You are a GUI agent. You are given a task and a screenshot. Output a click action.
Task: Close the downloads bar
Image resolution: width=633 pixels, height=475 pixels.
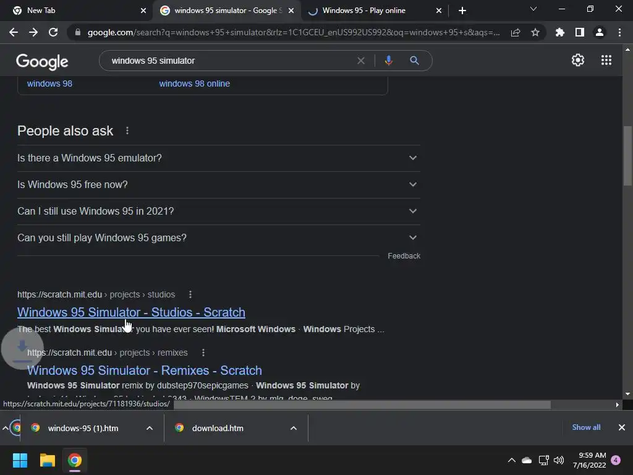(622, 427)
